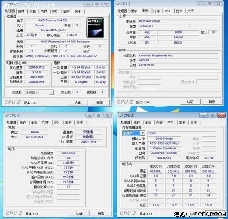This screenshot has width=228, height=219.
Task: Click 认证 button in motherboard window
Action: pos(190,102)
